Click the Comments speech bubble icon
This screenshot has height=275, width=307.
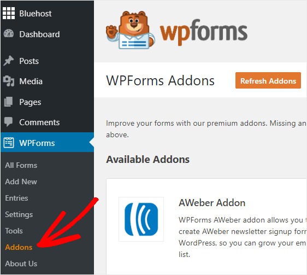[8, 122]
